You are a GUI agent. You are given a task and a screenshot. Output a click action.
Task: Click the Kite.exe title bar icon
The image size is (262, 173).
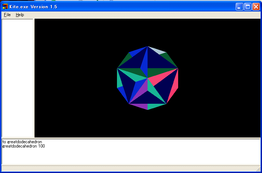point(5,7)
